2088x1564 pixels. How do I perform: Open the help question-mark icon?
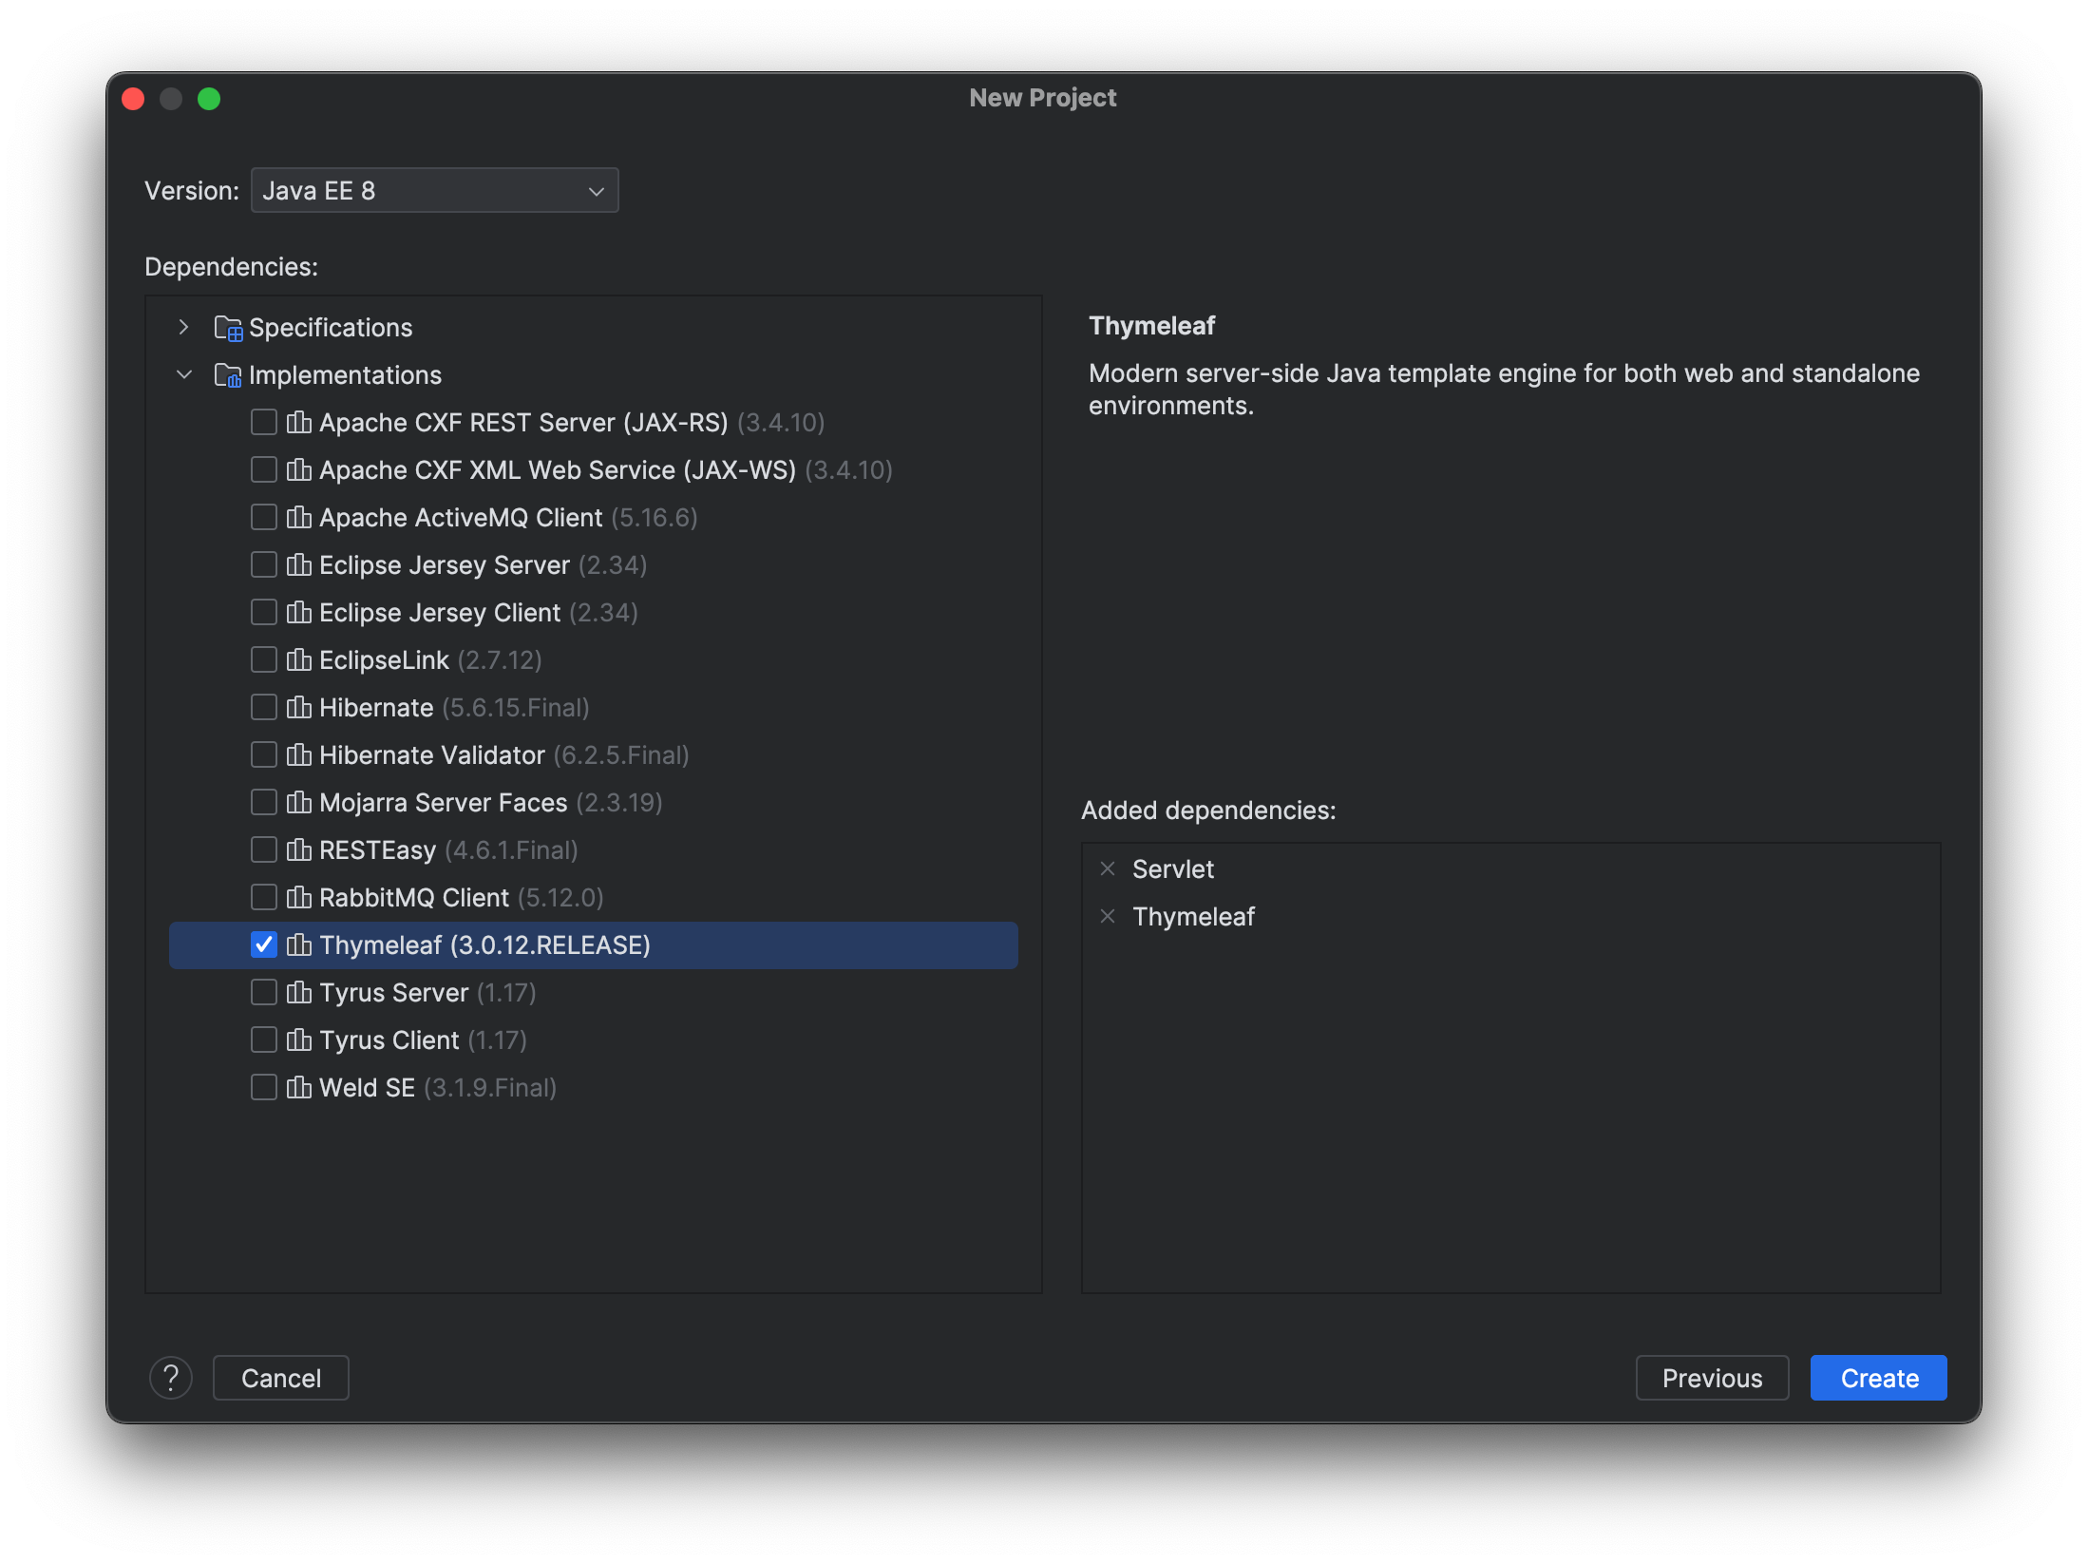(x=171, y=1378)
